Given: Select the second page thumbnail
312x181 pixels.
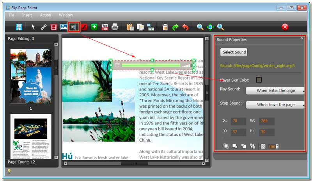Looking at the screenshot, I should tap(31, 136).
